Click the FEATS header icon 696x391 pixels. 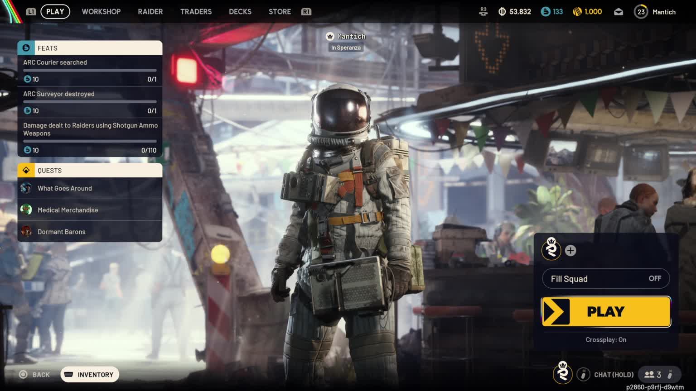[26, 48]
